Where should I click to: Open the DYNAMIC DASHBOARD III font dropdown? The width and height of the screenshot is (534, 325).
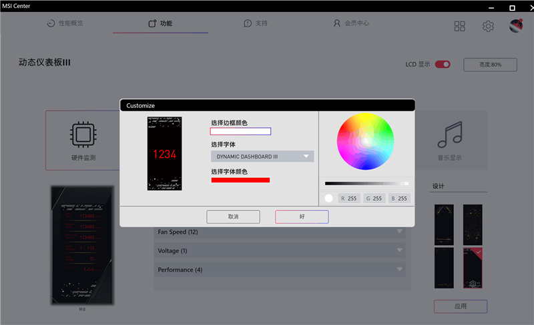[262, 157]
